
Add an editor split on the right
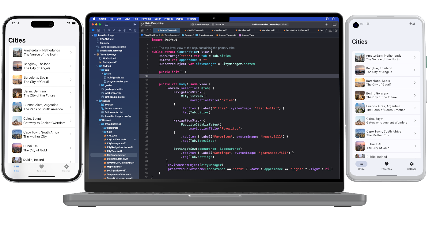coord(336,30)
